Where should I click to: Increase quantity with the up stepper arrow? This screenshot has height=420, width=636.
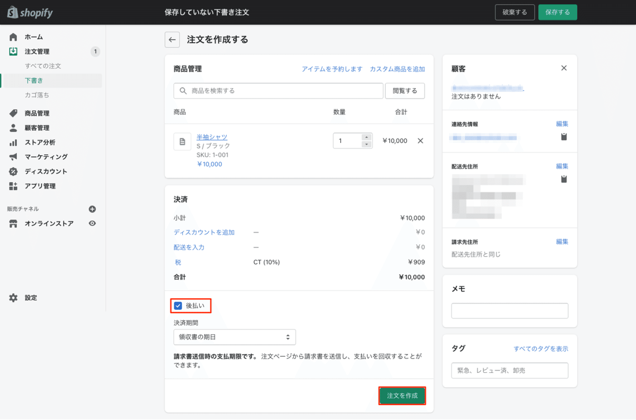tap(366, 138)
